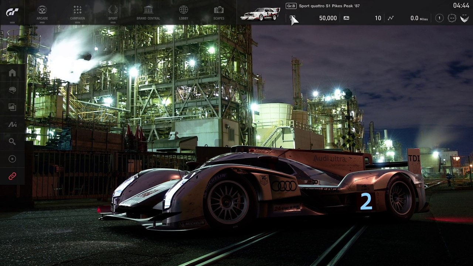The image size is (473, 266).
Task: Click the driver rating circle icon
Action: coord(452,18)
